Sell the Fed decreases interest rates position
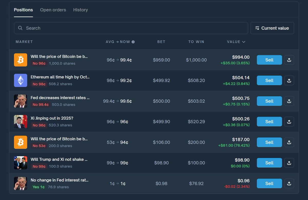This screenshot has height=200, width=308. point(269,101)
